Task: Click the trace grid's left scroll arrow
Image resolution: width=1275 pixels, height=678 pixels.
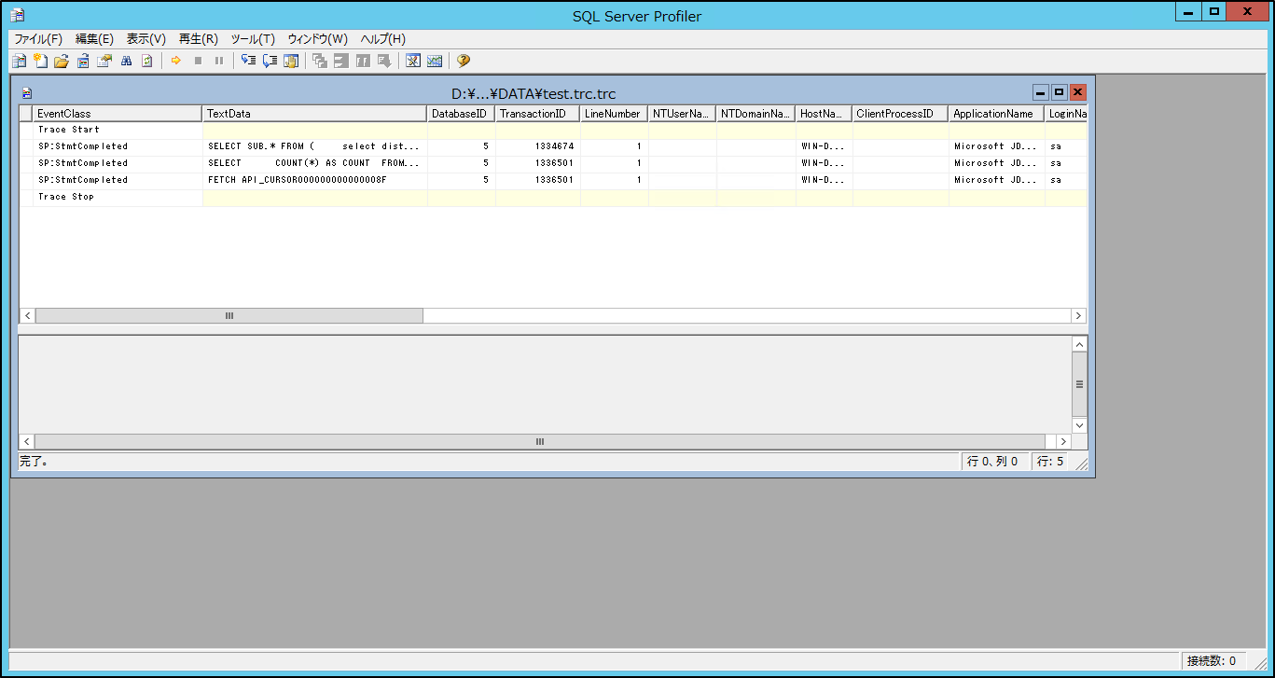Action: coord(27,316)
